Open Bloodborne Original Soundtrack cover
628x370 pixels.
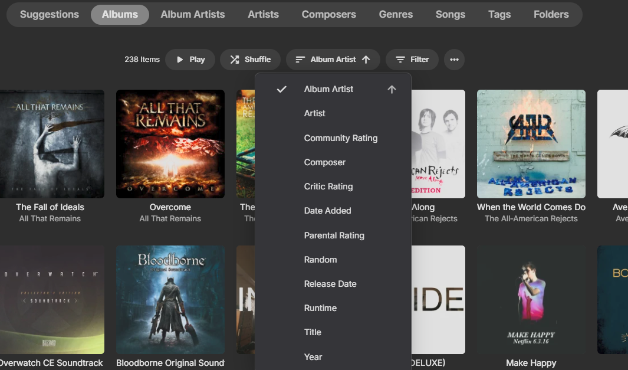[x=170, y=300]
